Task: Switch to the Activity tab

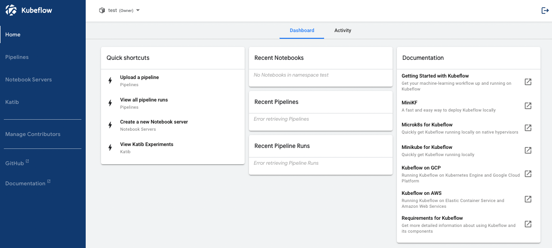Action: [343, 31]
